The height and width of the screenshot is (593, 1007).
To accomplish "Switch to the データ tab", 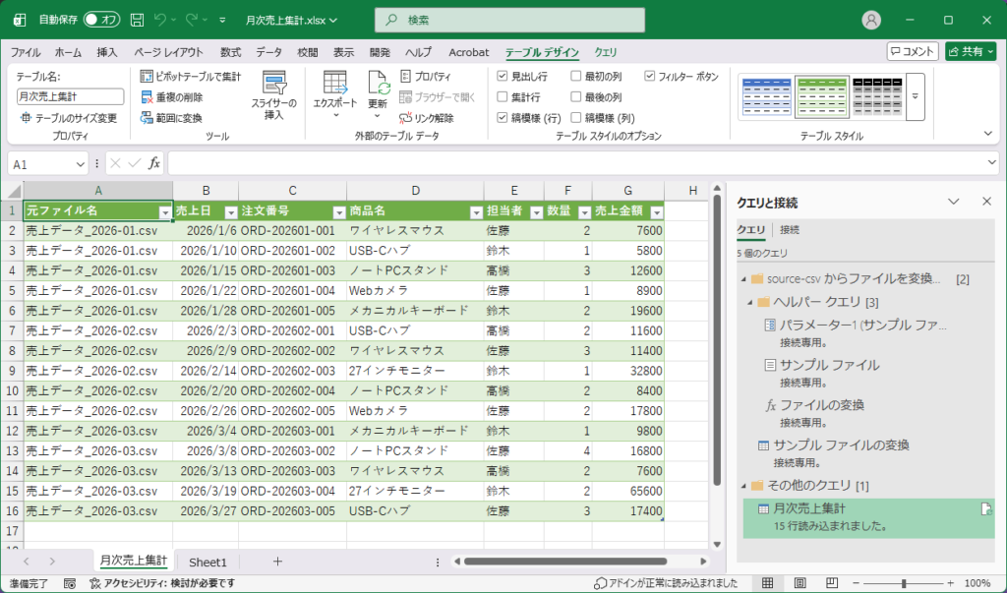I will [268, 52].
